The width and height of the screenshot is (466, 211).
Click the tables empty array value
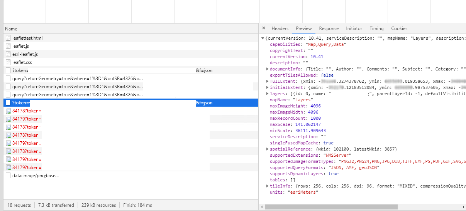click(x=292, y=180)
